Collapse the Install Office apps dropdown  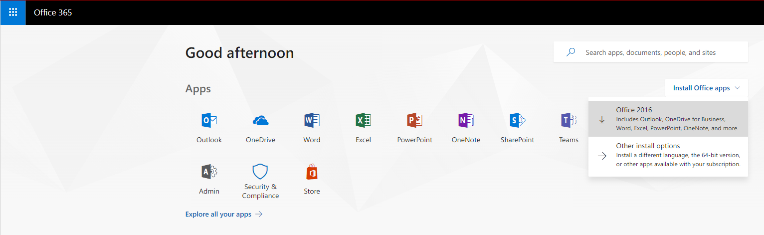point(706,88)
